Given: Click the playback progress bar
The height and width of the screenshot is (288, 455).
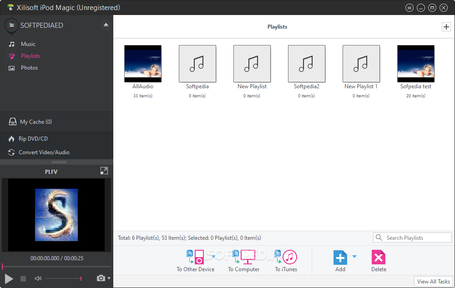Looking at the screenshot, I should point(56,266).
